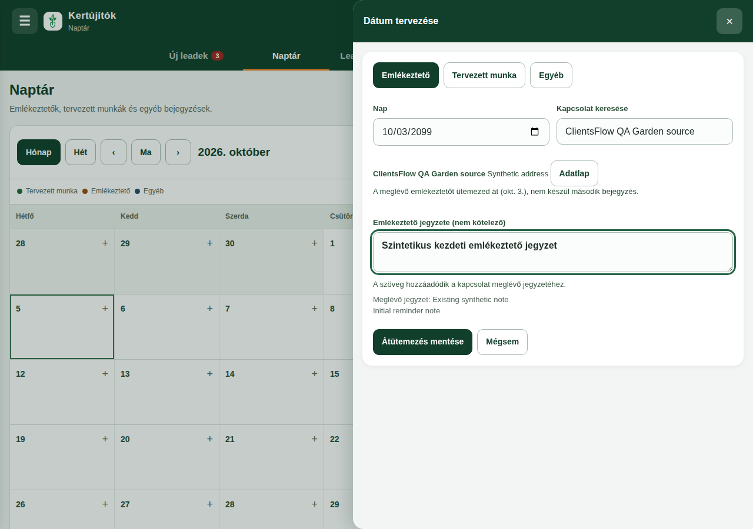This screenshot has width=753, height=529.
Task: Close the Dátum tervezése panel
Action: [729, 21]
